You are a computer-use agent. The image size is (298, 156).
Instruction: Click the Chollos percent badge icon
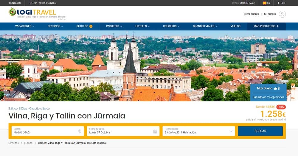pyautogui.click(x=91, y=26)
